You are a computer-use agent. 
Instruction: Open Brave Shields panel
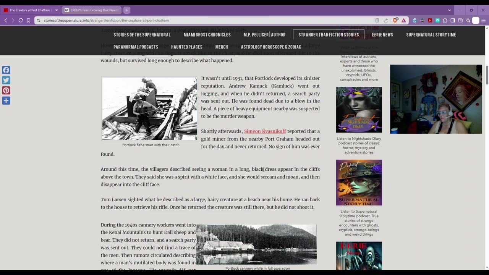[x=395, y=20]
